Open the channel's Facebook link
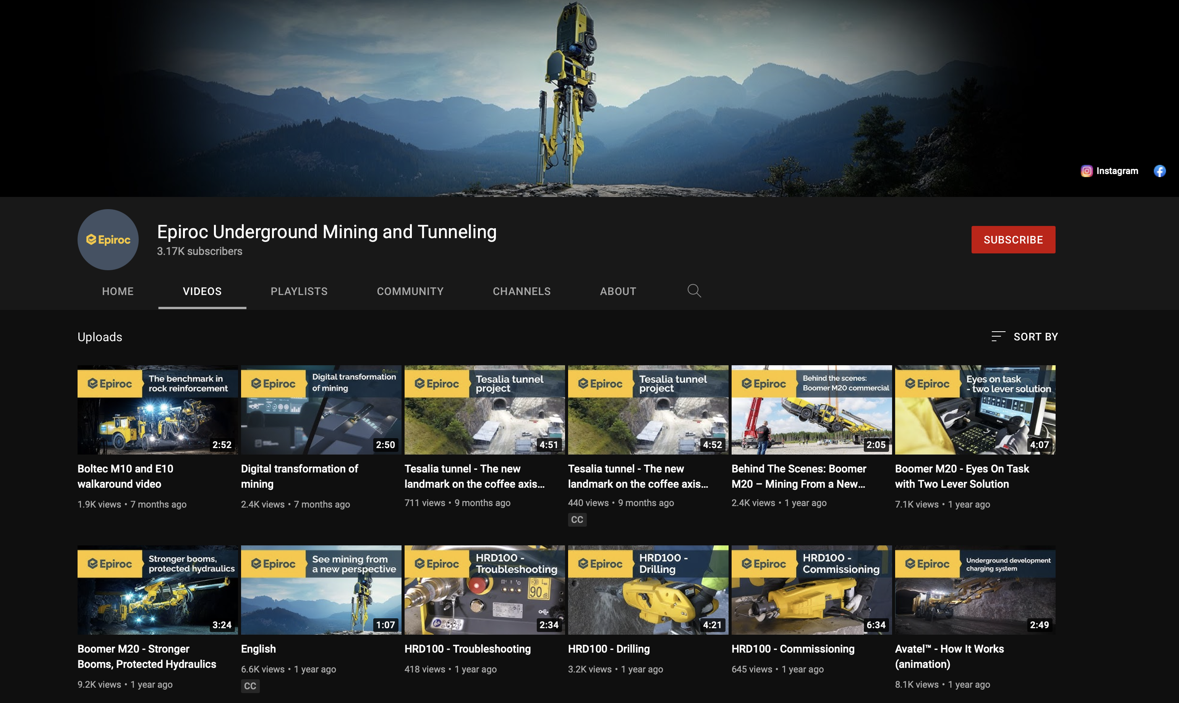Image resolution: width=1179 pixels, height=703 pixels. [1160, 171]
